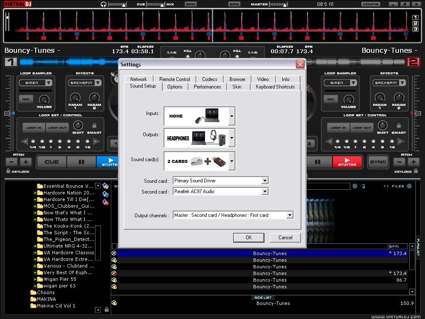Screen dimensions: 425x319
Task: Raise deck 2 pitch with plus button
Action: (x=413, y=162)
